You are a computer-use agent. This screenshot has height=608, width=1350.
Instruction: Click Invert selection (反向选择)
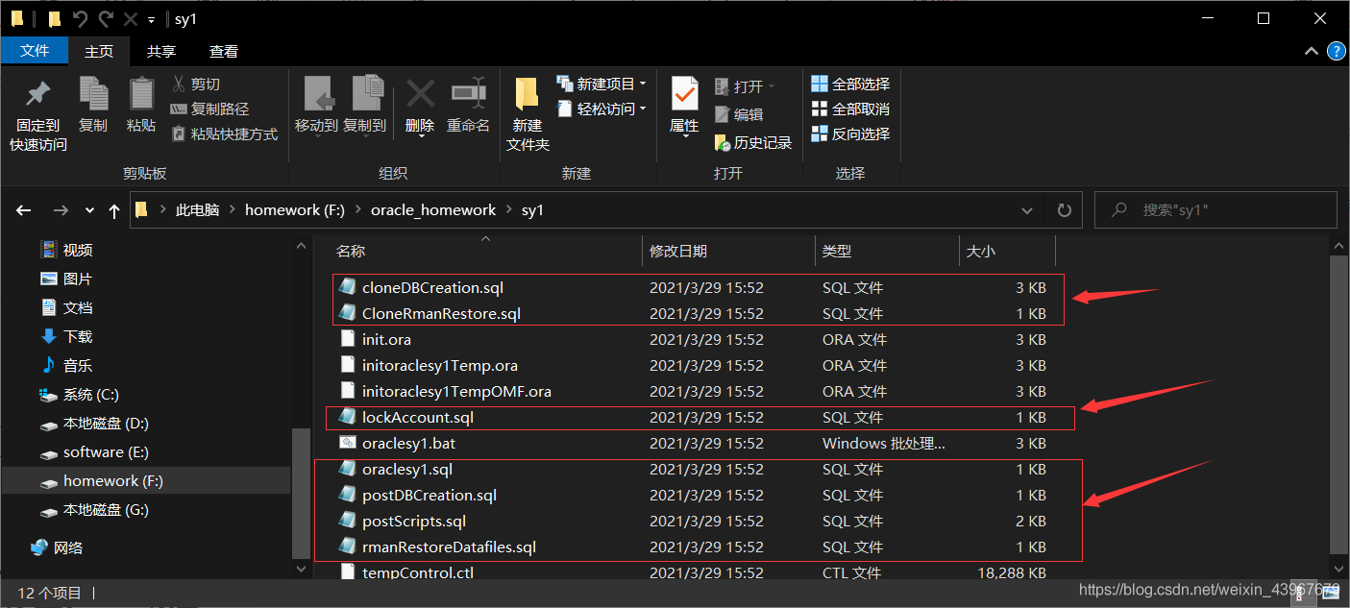850,134
